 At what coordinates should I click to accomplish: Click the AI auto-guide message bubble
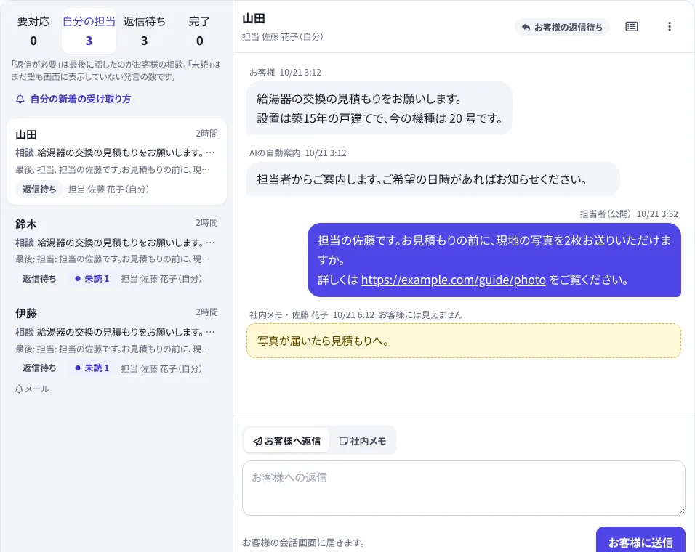433,179
